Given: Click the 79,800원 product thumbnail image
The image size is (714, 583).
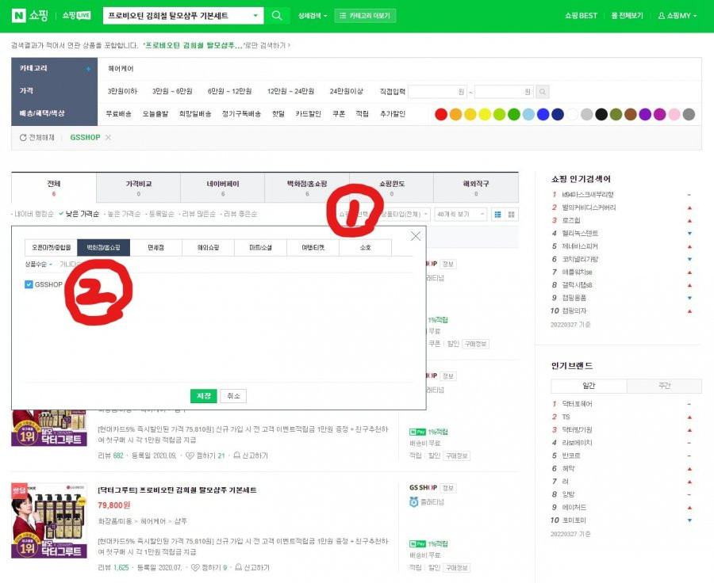Looking at the screenshot, I should [49, 520].
